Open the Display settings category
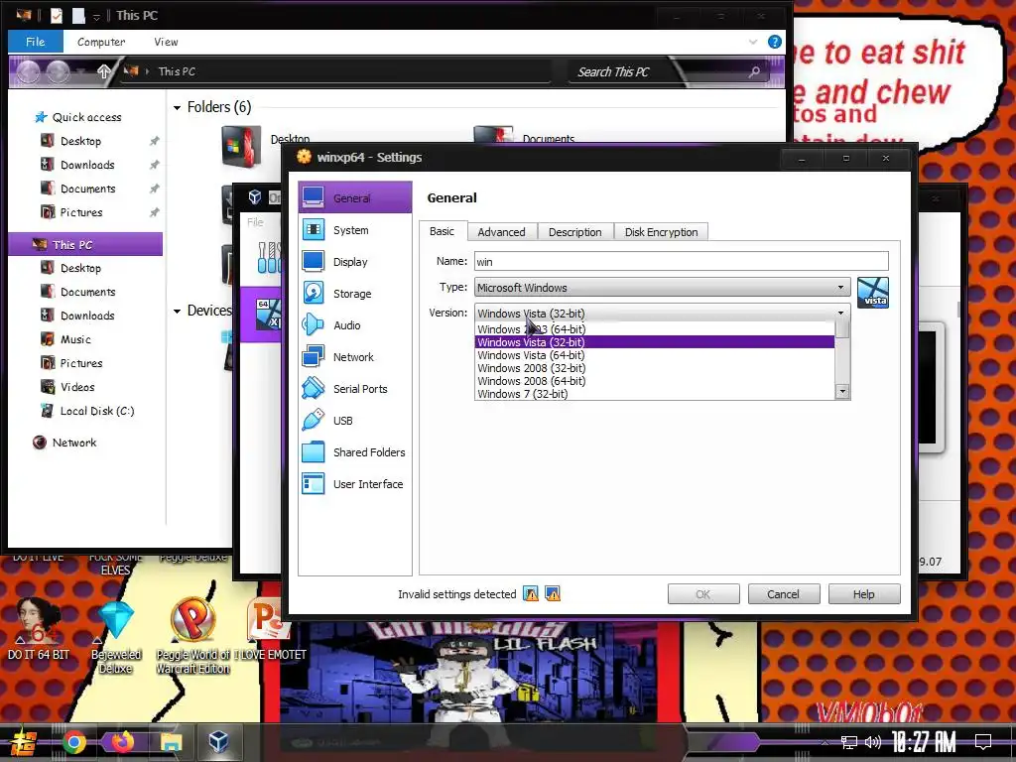Viewport: 1016px width, 762px height. [355, 262]
